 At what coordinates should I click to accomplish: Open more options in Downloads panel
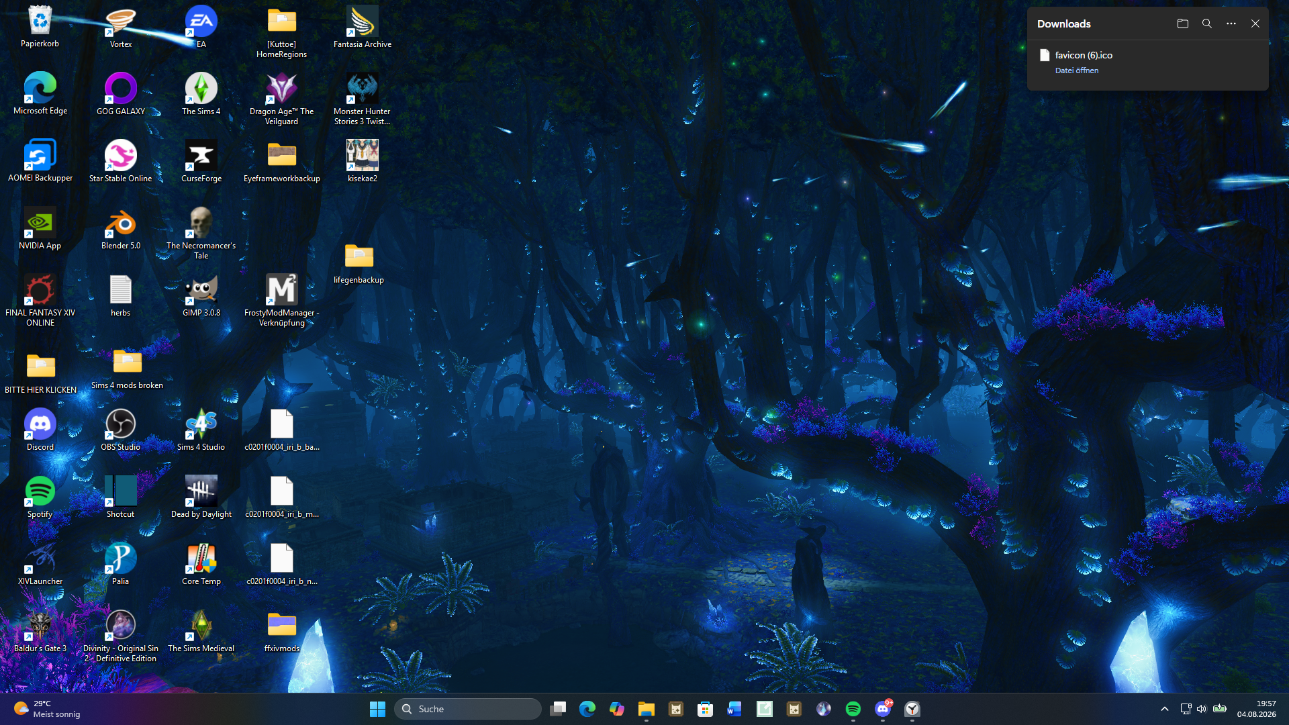click(1231, 23)
